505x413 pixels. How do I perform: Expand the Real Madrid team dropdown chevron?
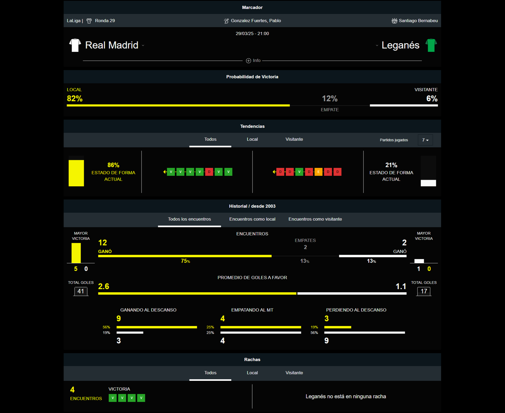coord(143,45)
